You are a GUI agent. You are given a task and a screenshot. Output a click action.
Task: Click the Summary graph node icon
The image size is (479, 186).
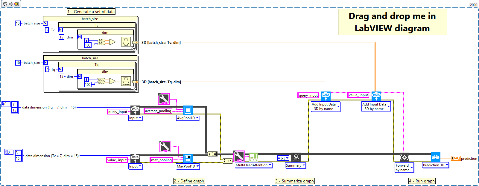click(296, 157)
